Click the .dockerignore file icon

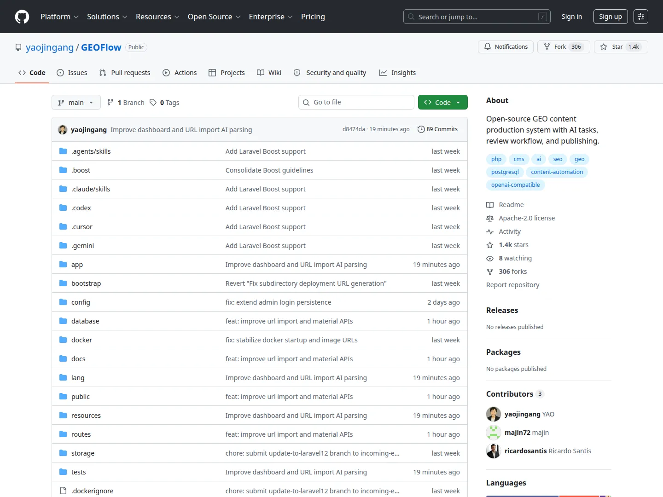coord(63,491)
